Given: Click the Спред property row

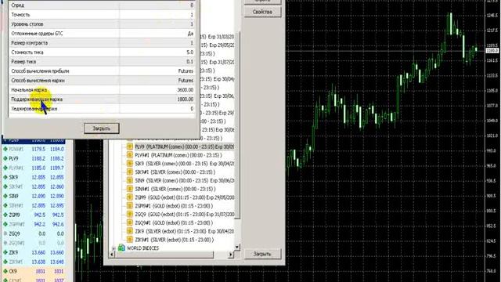Looking at the screenshot, I should 102,5.
